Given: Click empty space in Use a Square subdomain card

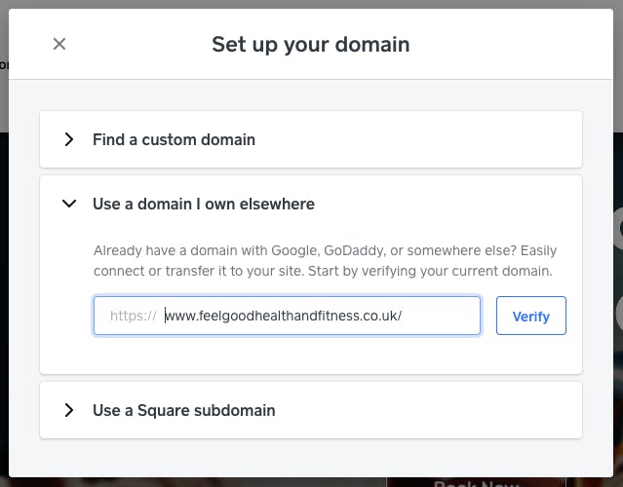Looking at the screenshot, I should [x=427, y=410].
